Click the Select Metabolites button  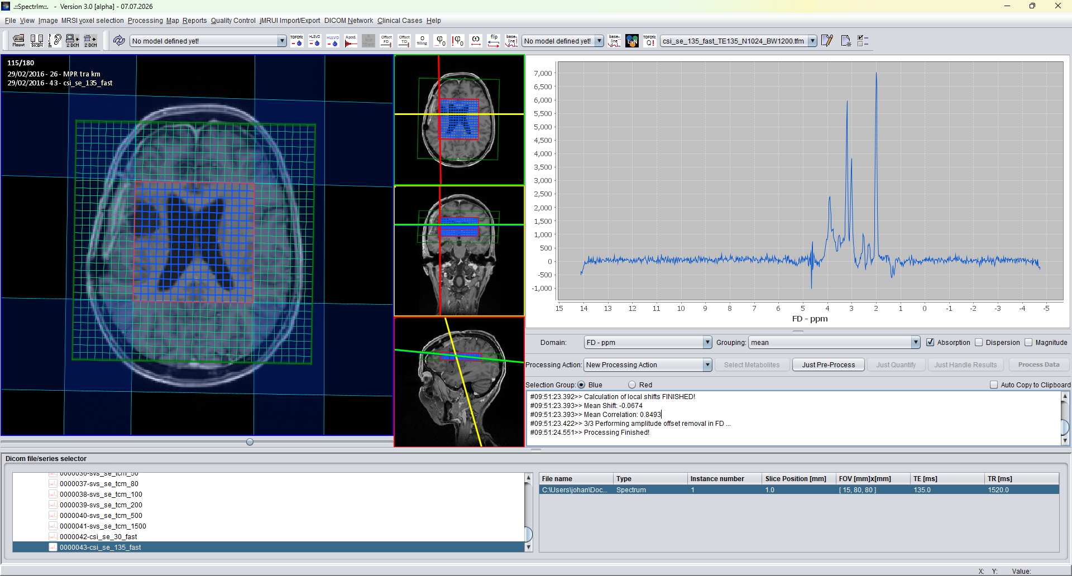752,364
